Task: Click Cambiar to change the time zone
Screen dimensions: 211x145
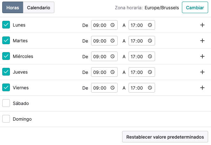Action: pyautogui.click(x=195, y=7)
